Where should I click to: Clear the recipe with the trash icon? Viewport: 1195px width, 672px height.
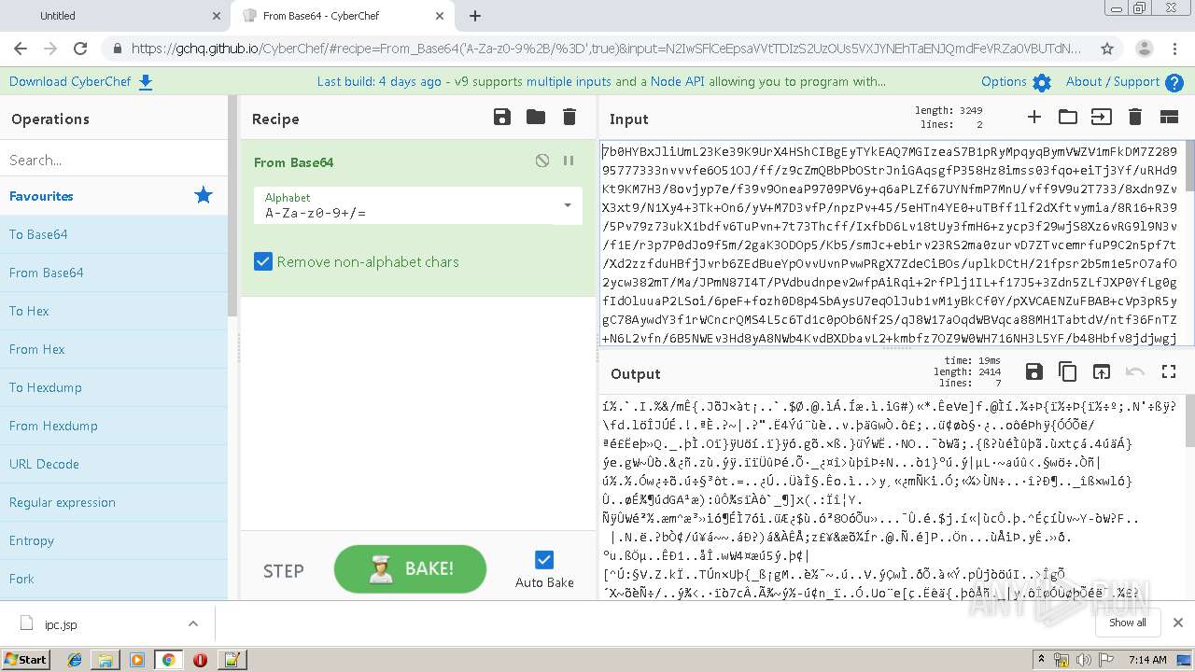[569, 117]
